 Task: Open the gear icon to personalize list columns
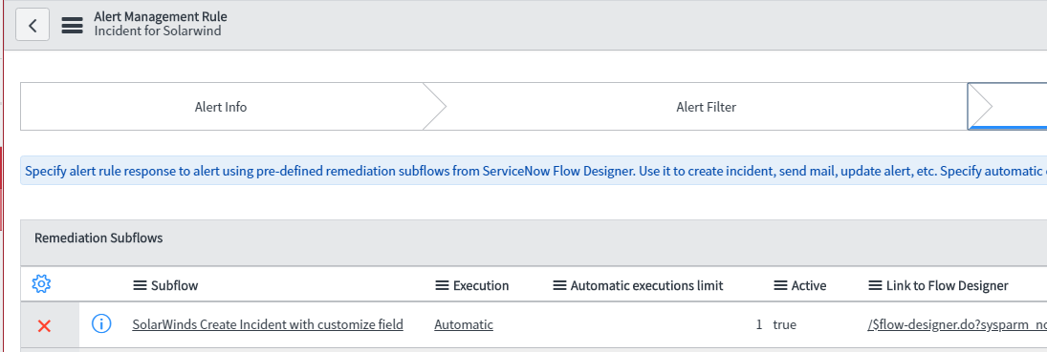[41, 284]
